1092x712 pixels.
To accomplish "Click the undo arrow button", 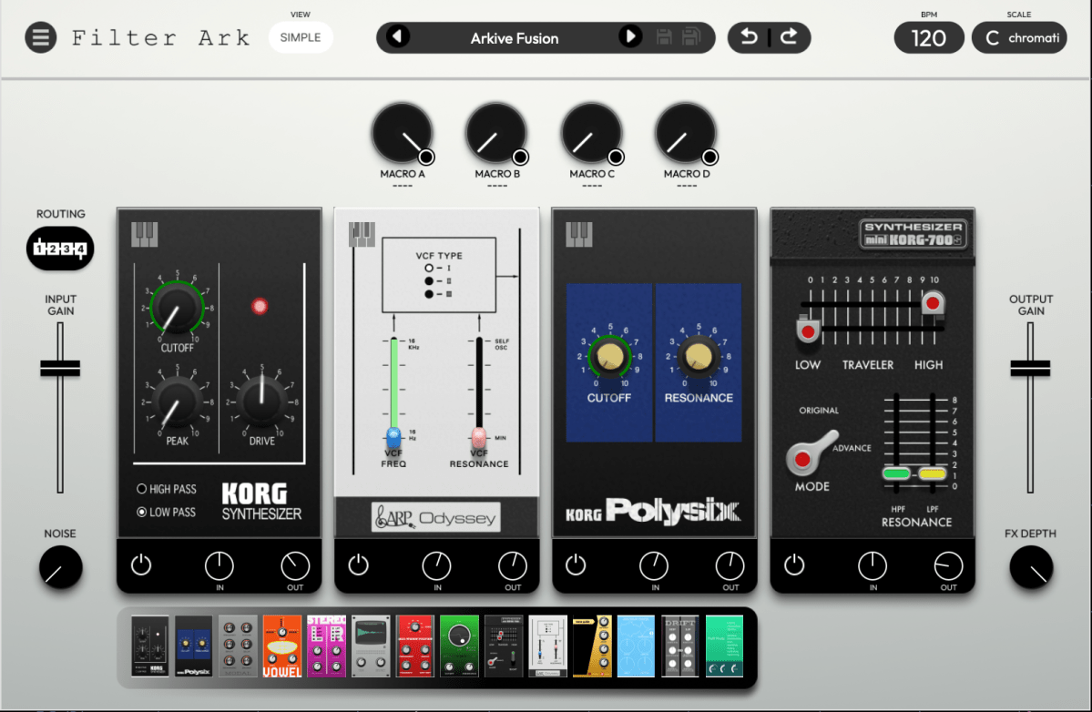I will click(x=749, y=37).
